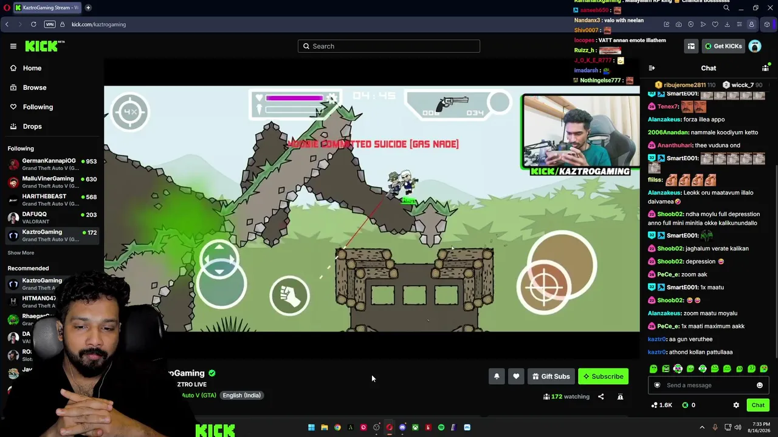This screenshot has width=778, height=437.
Task: Click the kick.com/kaztrogaming address bar
Action: tap(98, 24)
